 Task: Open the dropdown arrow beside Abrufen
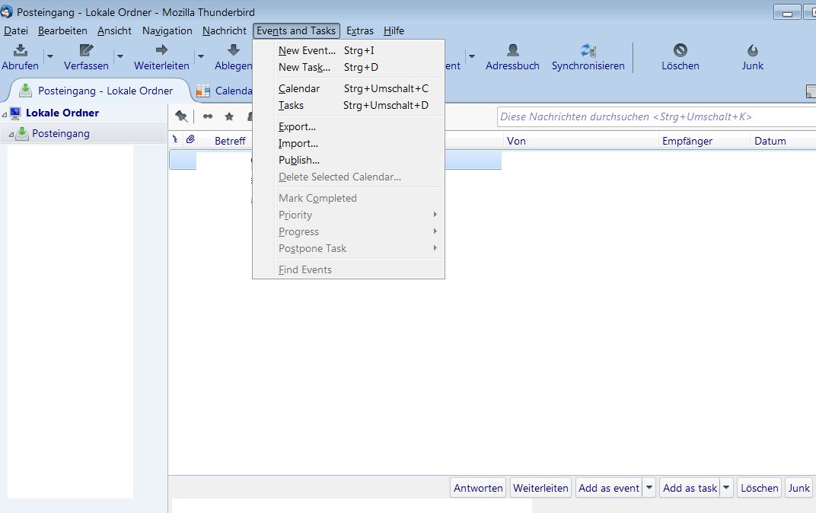pos(50,56)
